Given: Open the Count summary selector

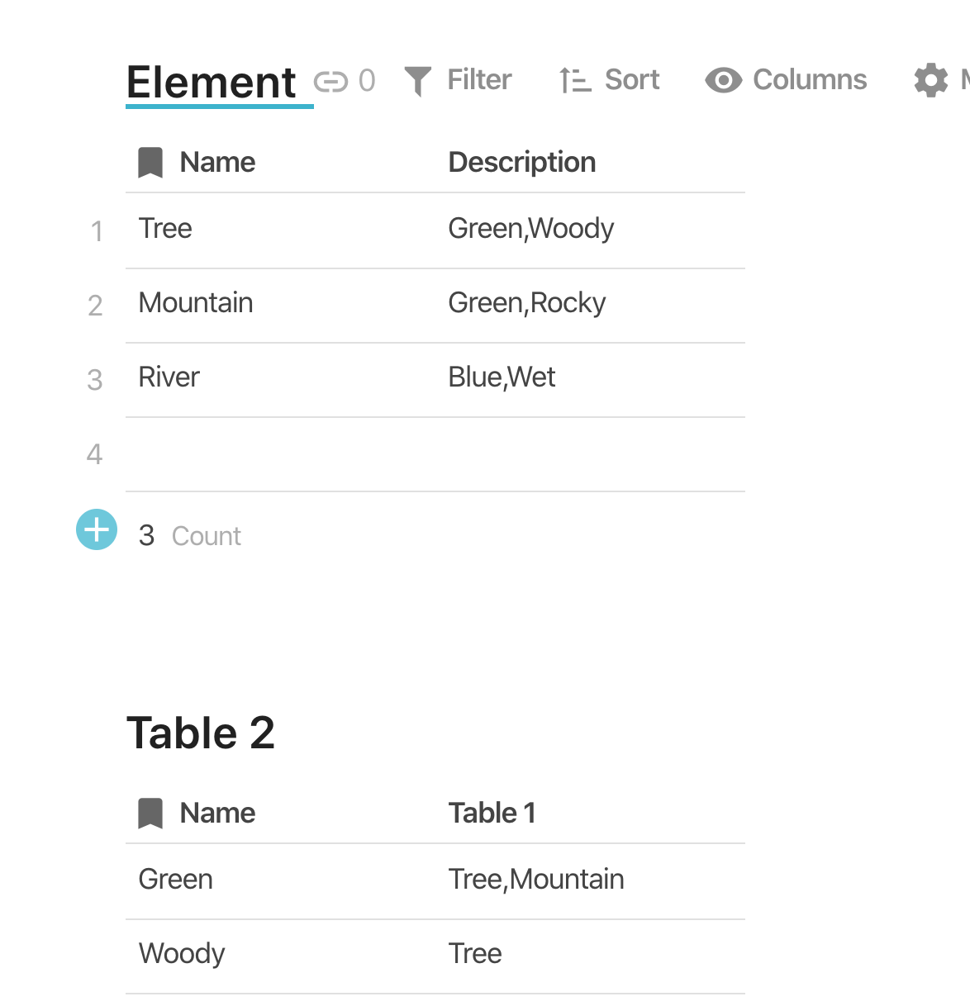Looking at the screenshot, I should coord(206,536).
